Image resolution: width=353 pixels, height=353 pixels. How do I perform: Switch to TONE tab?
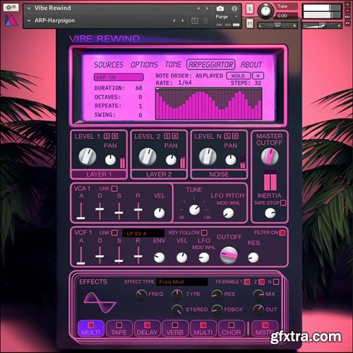173,65
